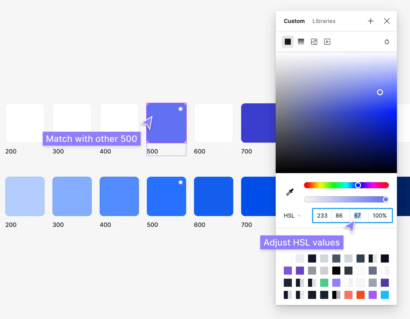Close the color picker panel
410x319 pixels.
point(387,21)
